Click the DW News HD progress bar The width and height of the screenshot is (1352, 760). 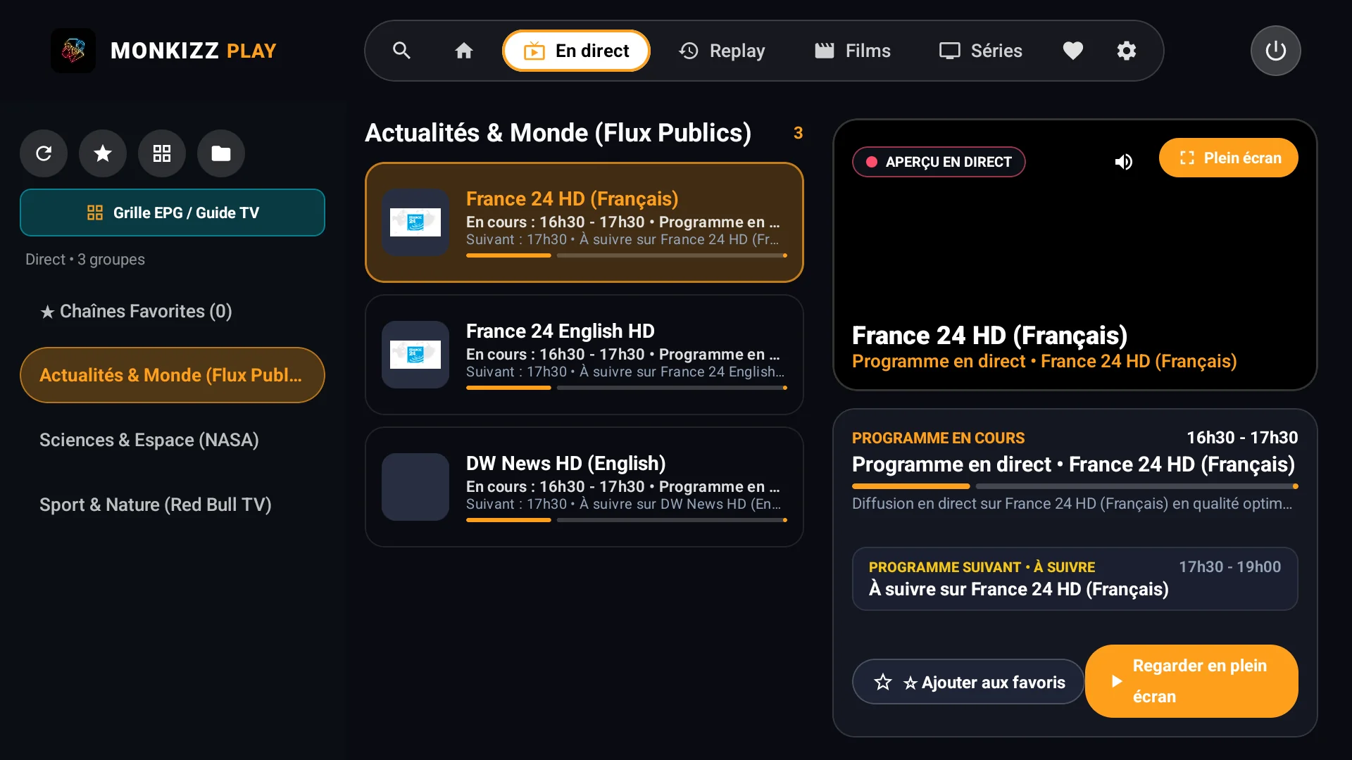627,520
